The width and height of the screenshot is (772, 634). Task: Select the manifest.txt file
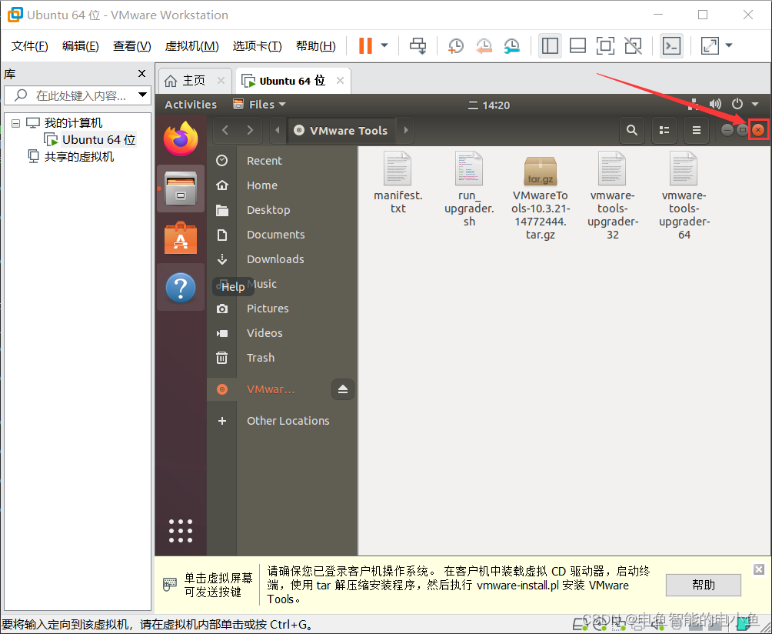[x=398, y=182]
